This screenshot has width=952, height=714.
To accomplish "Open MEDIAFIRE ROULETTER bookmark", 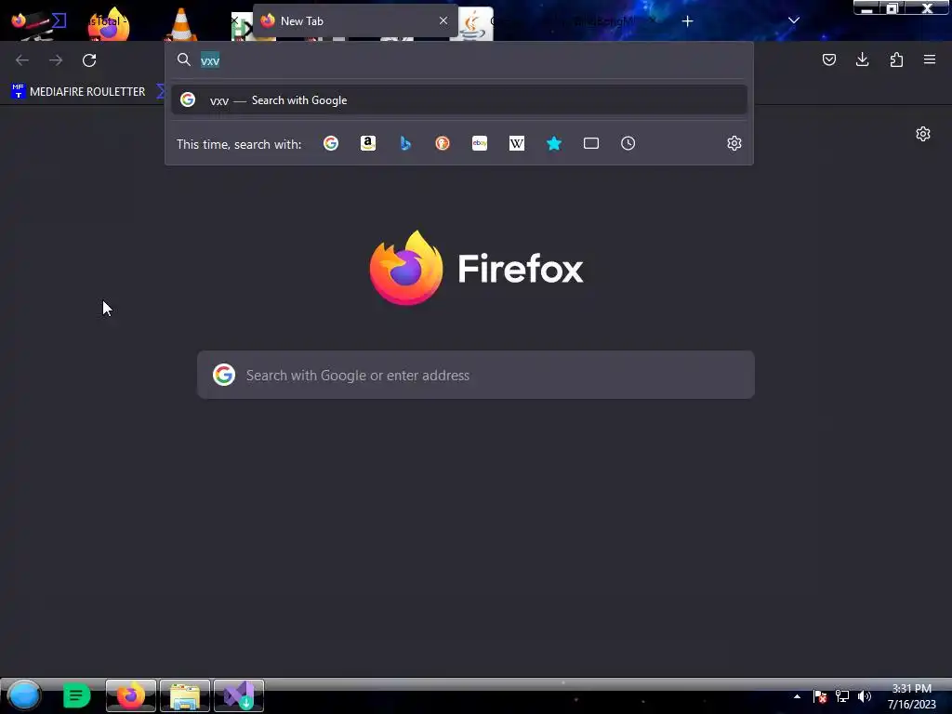I will click(x=79, y=92).
